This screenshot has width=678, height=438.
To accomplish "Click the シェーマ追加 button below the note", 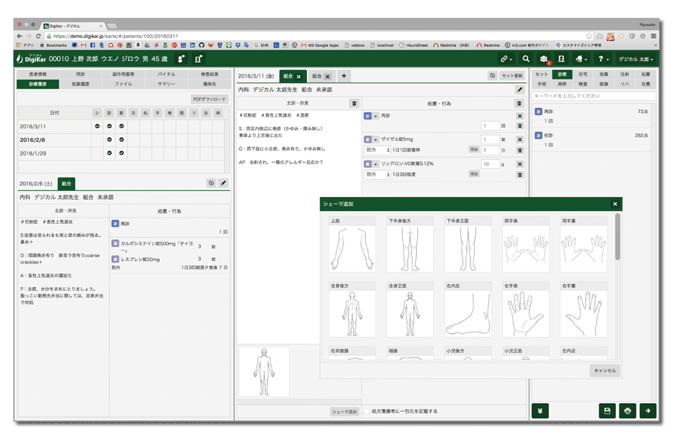I will tap(345, 412).
